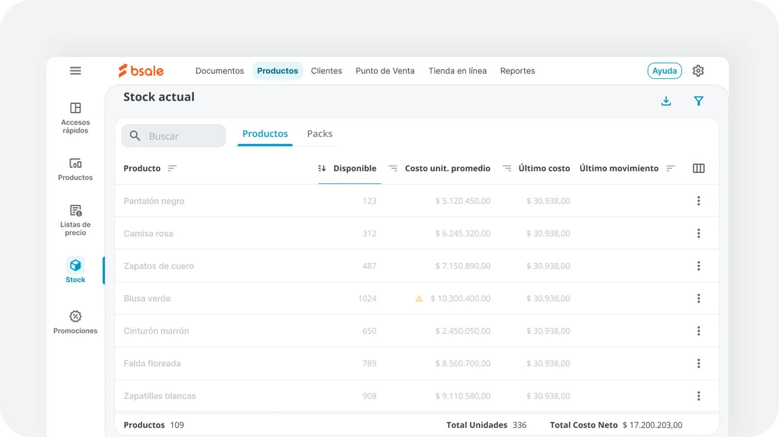This screenshot has width=779, height=437.
Task: Open the settings gear menu
Action: click(698, 71)
